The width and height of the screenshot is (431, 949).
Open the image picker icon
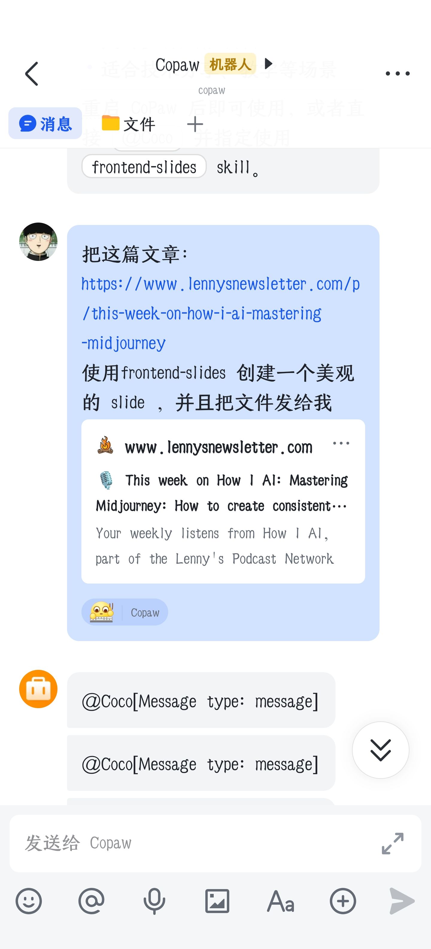coord(217,901)
